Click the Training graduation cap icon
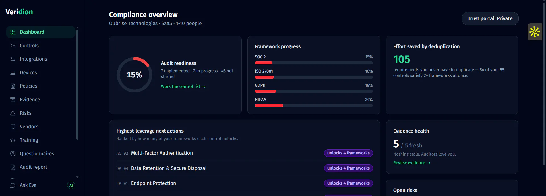 13,140
